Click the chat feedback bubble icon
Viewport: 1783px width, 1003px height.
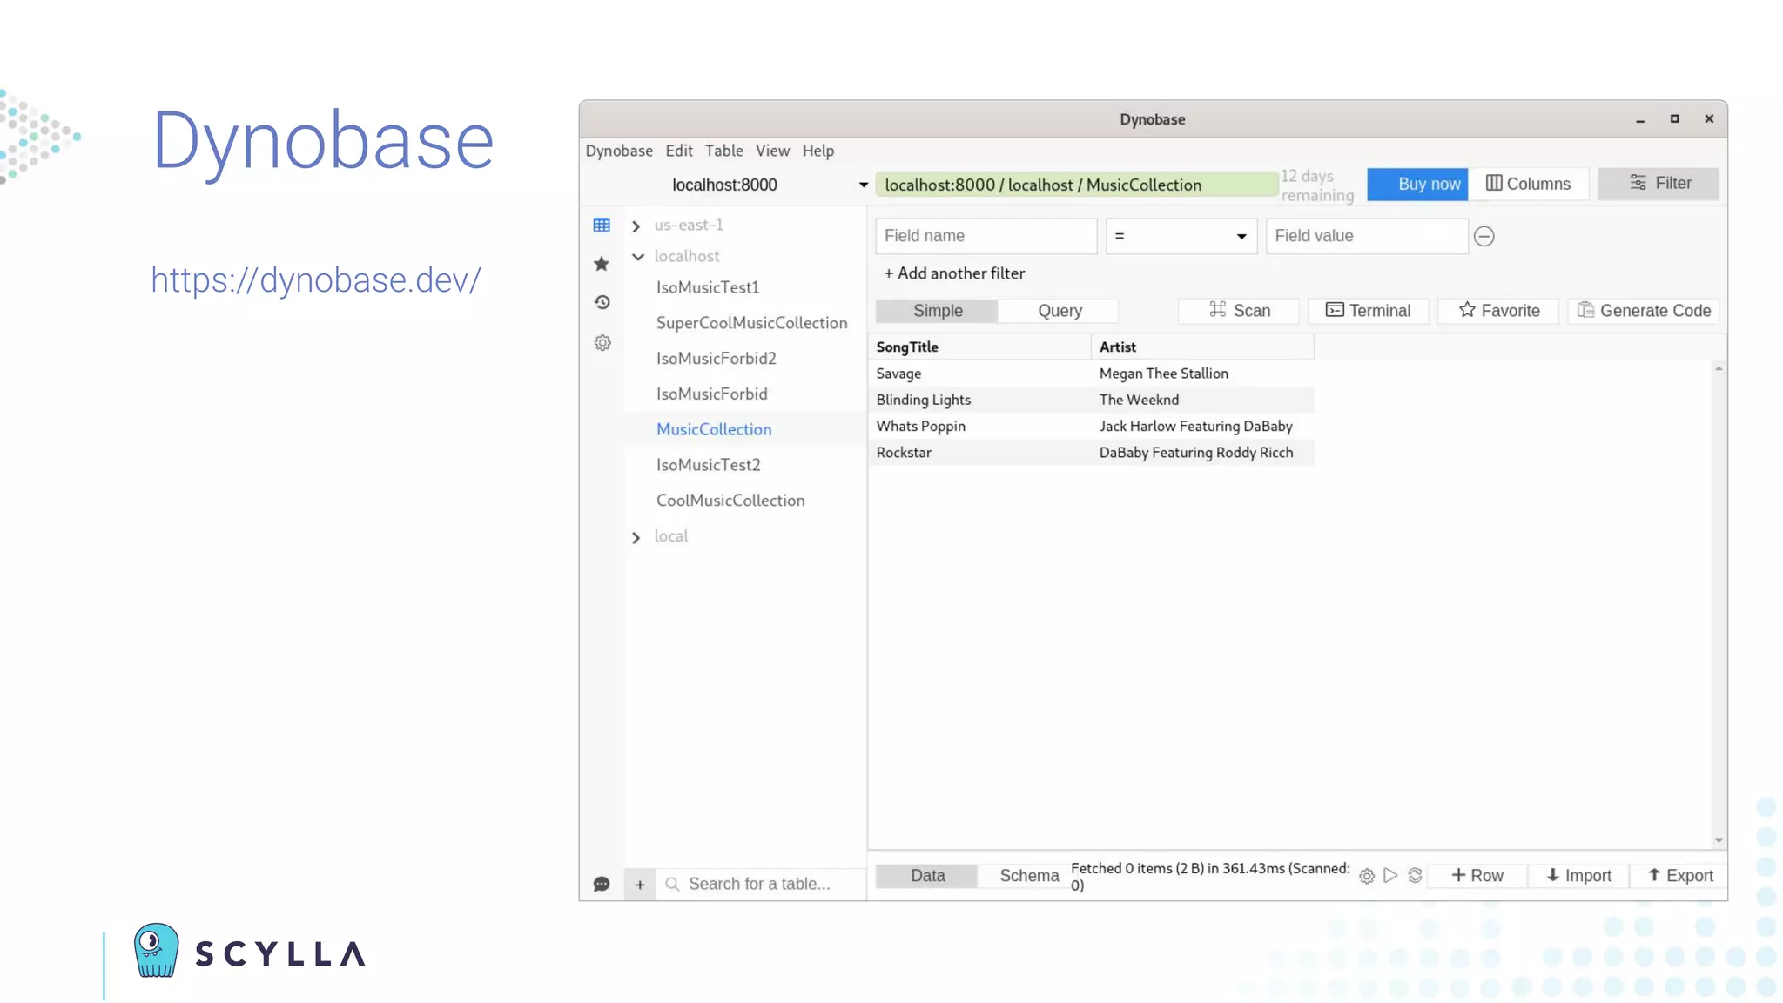601,884
